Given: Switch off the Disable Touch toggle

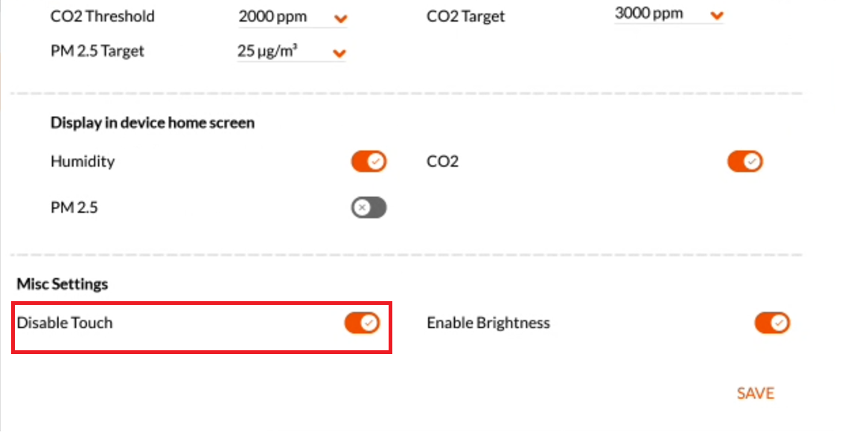Looking at the screenshot, I should coord(362,323).
